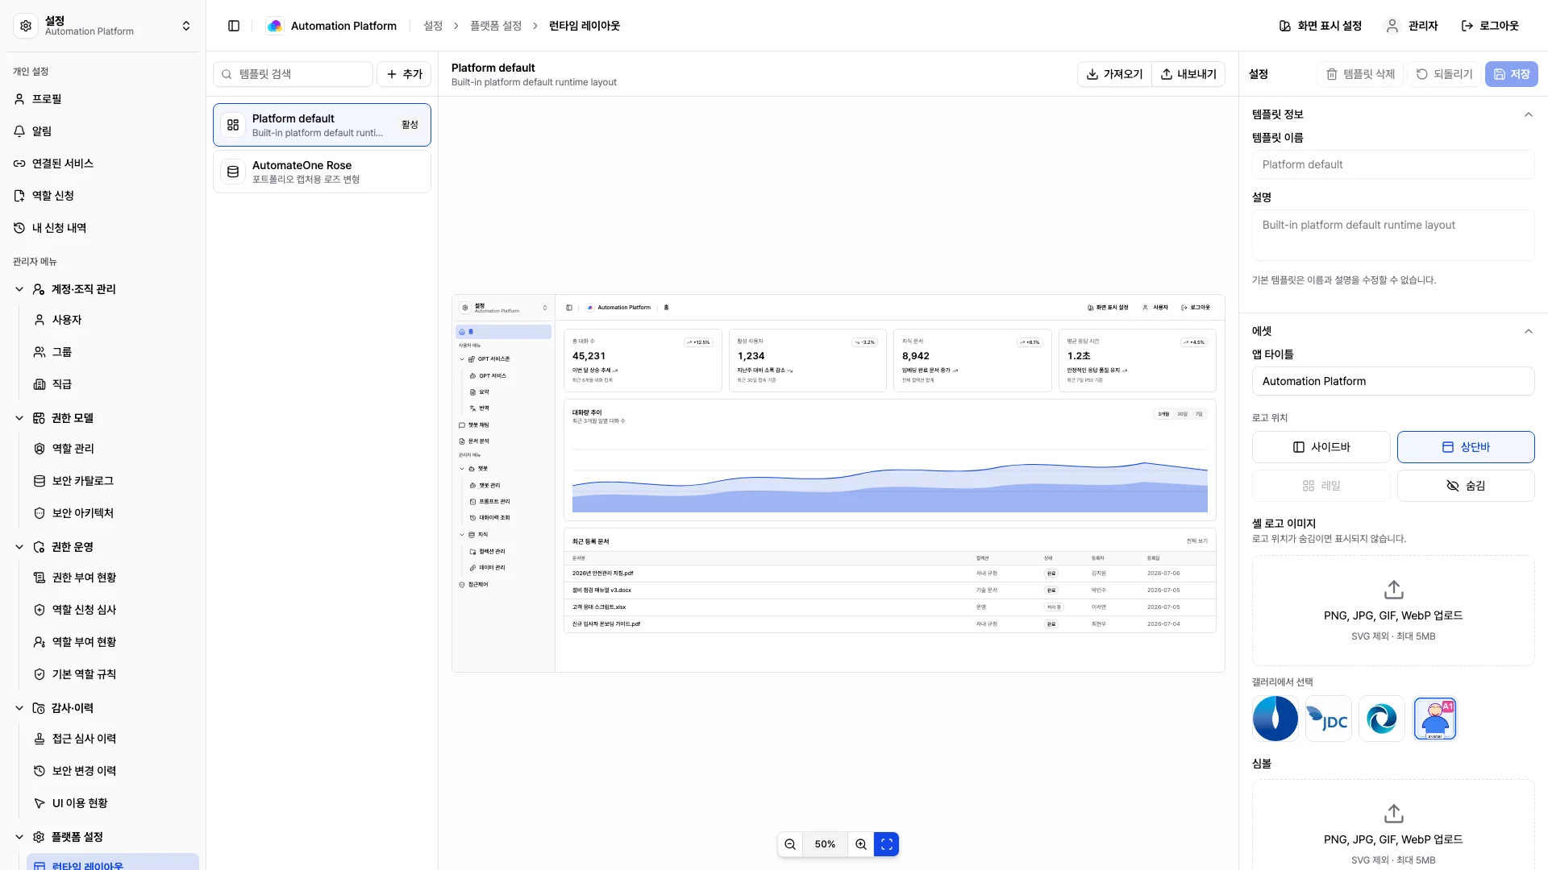Edit the 앱 타이틀 input field
Screen dimensions: 1548x870
click(x=1393, y=381)
